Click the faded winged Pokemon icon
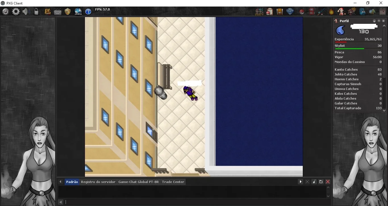The width and height of the screenshot is (388, 206). tap(372, 12)
